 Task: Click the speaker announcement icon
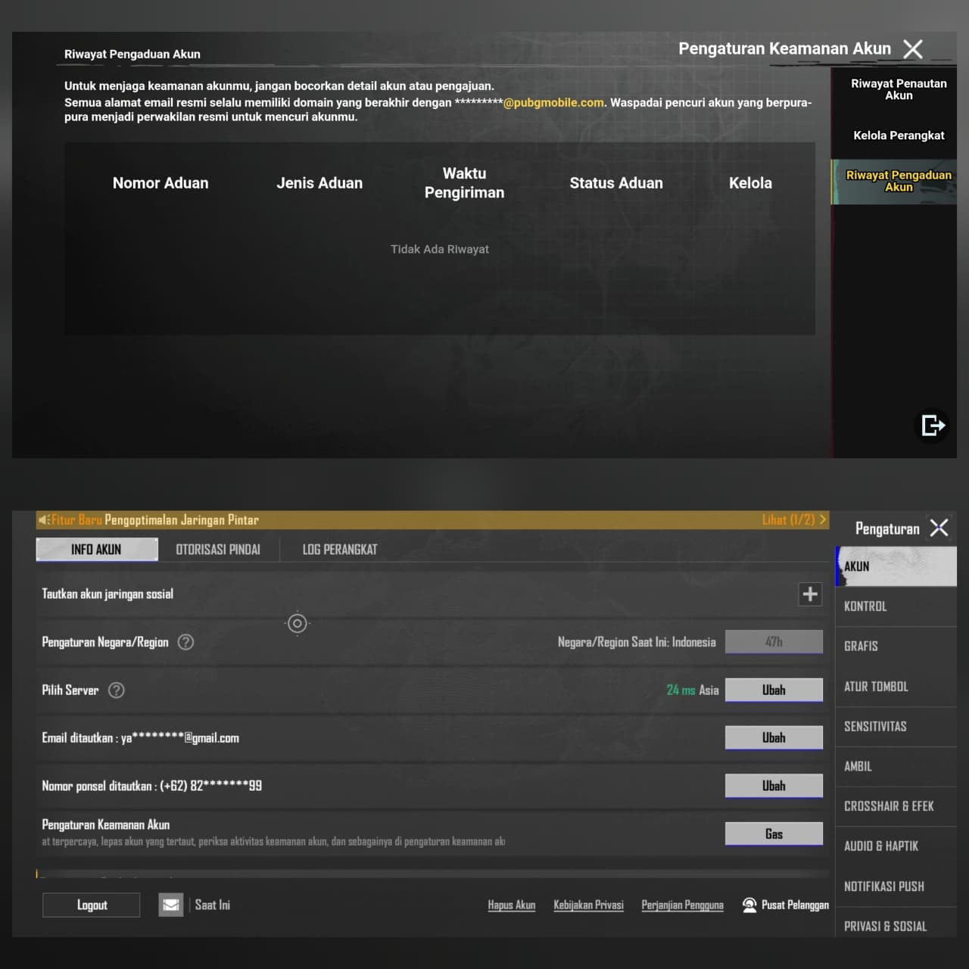coord(44,520)
